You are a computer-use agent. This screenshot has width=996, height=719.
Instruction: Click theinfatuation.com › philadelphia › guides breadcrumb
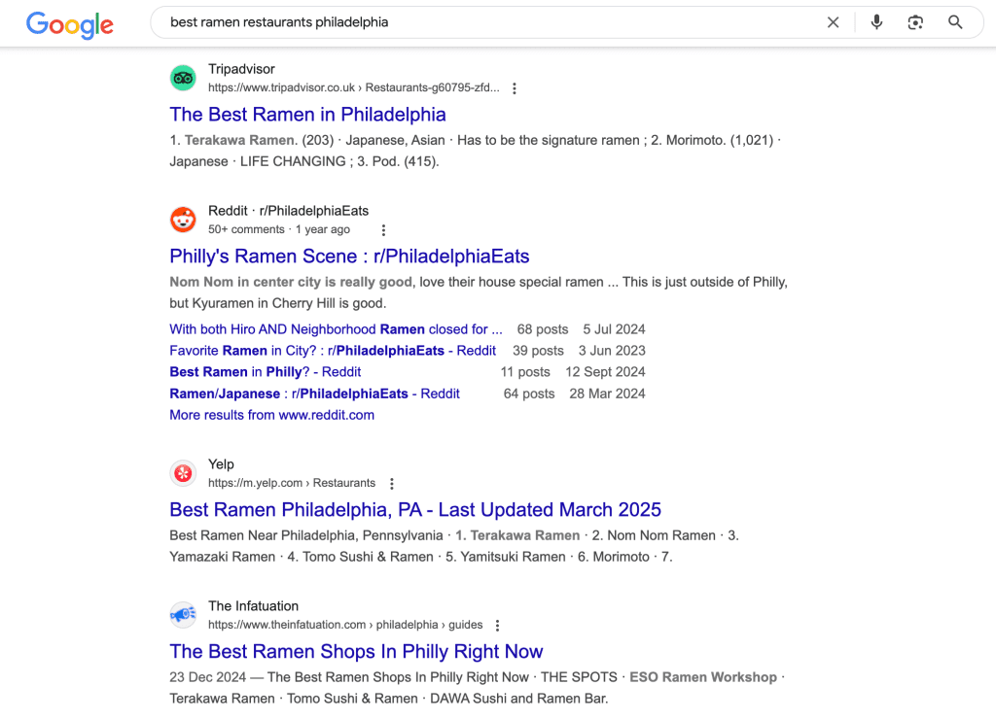[x=345, y=625]
